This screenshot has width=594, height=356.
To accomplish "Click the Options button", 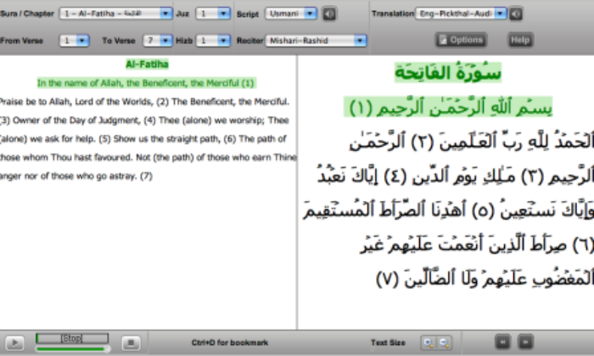I will pyautogui.click(x=461, y=40).
